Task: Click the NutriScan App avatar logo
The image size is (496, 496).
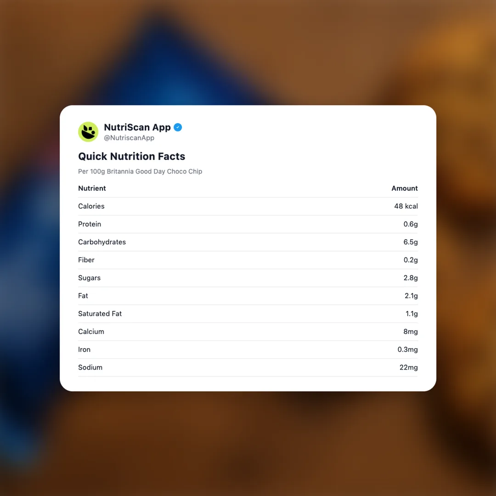Action: (88, 132)
